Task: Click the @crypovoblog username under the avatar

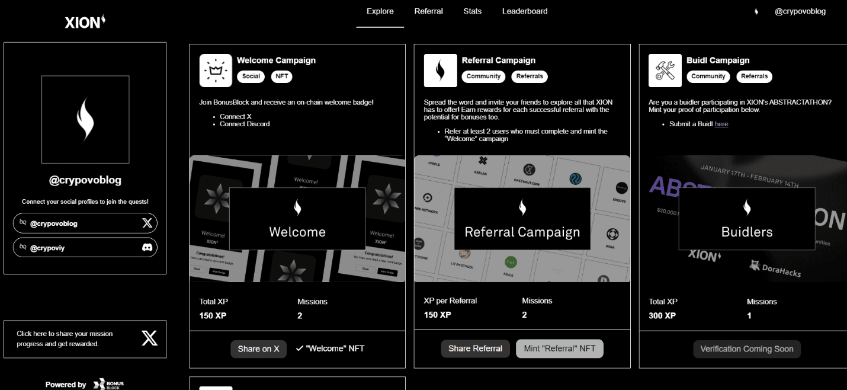Action: [x=85, y=180]
